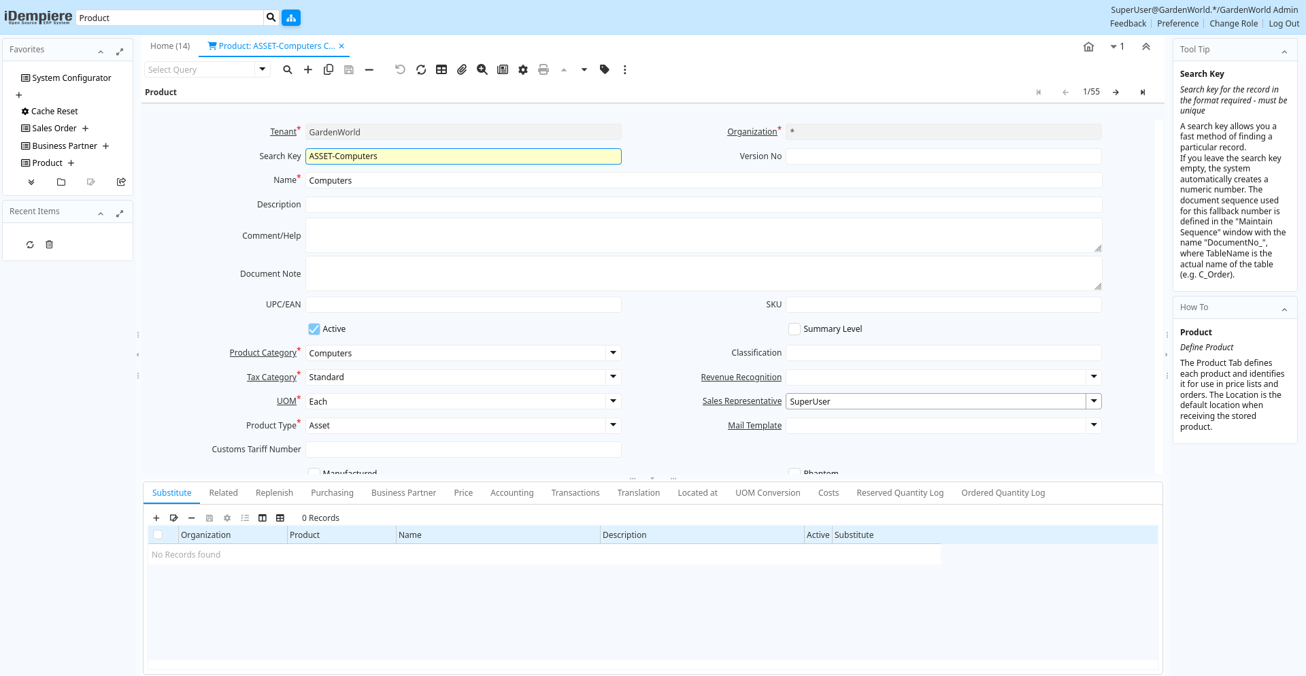Copy the current record
The height and width of the screenshot is (676, 1306).
tap(329, 69)
